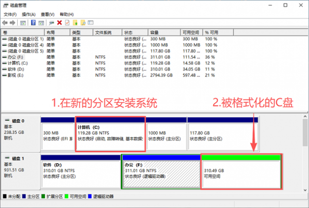The height and width of the screenshot is (208, 309).
Task: Select the 310.49 GB 可用空间 free space block
Action: point(241,171)
